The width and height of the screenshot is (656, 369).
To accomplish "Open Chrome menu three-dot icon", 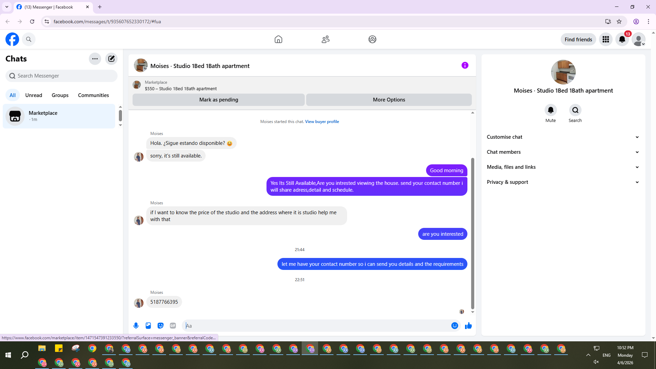I will click(648, 22).
